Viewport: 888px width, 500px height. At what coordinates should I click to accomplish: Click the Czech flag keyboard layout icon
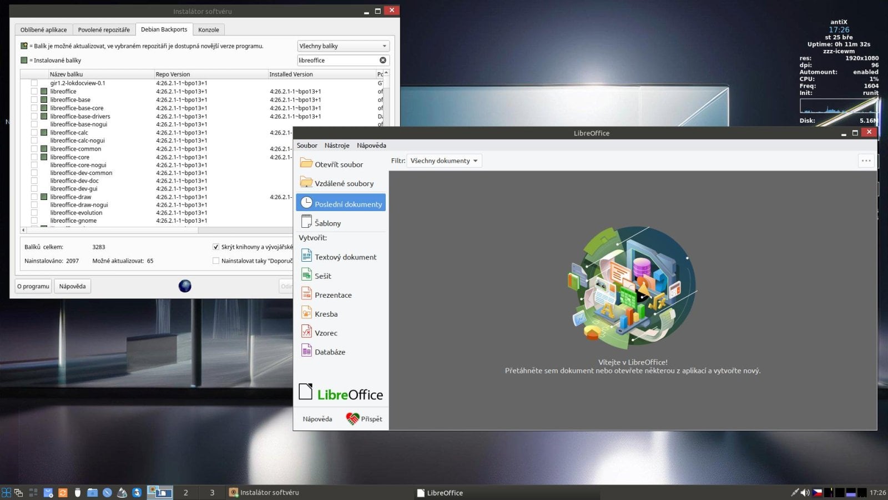pyautogui.click(x=818, y=492)
